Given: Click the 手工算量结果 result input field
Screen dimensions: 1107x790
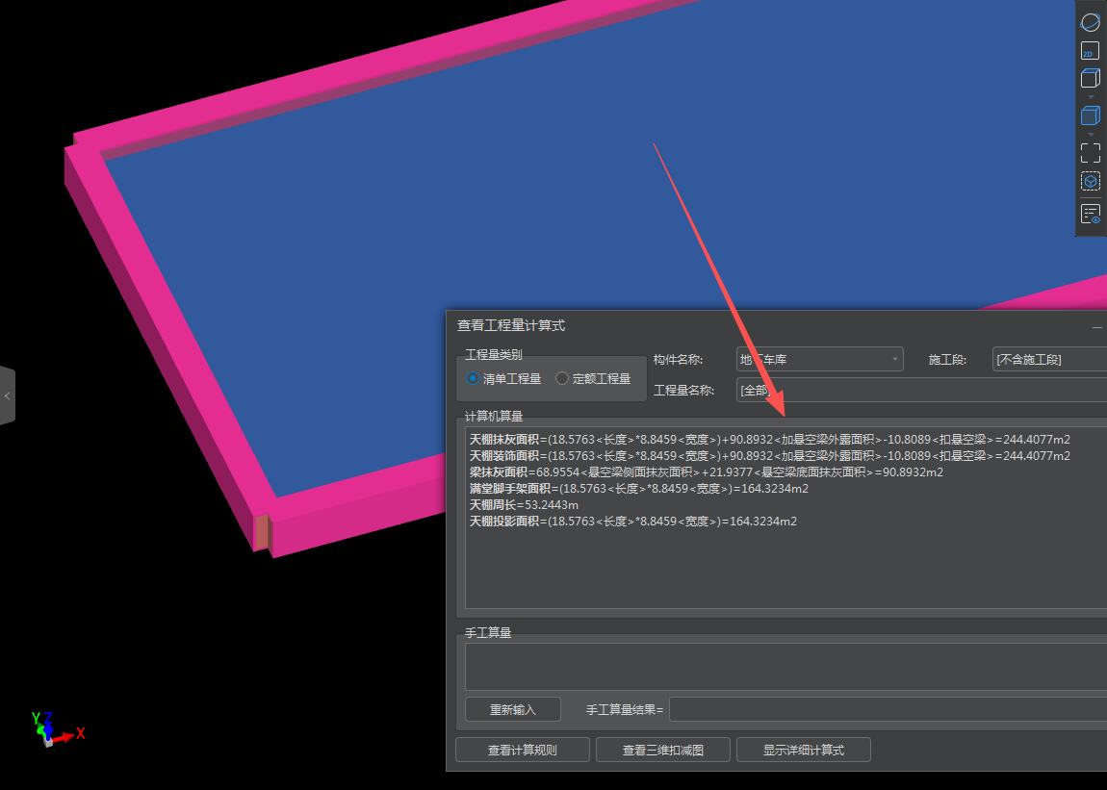Looking at the screenshot, I should point(866,709).
